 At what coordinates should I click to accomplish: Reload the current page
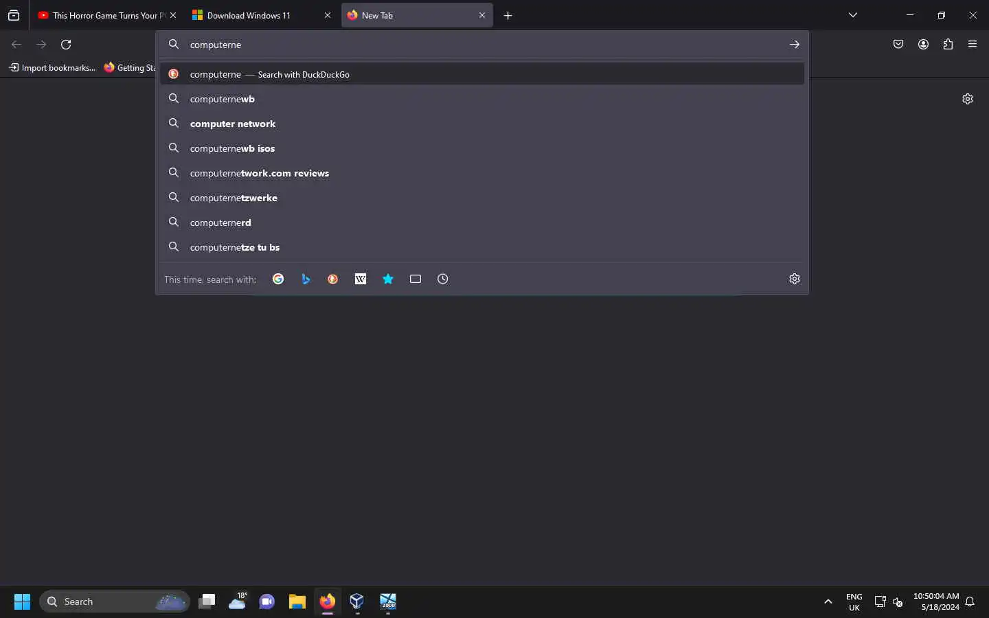[x=66, y=45]
